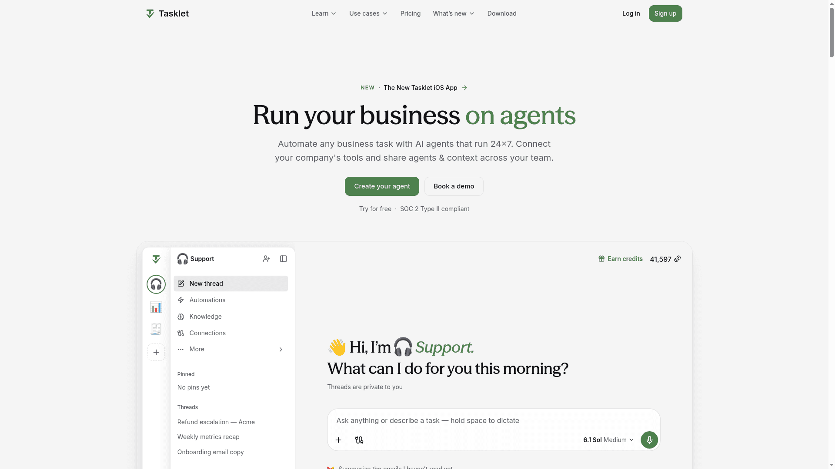Select the Support headphones agent icon
This screenshot has height=469, width=835.
(x=156, y=284)
